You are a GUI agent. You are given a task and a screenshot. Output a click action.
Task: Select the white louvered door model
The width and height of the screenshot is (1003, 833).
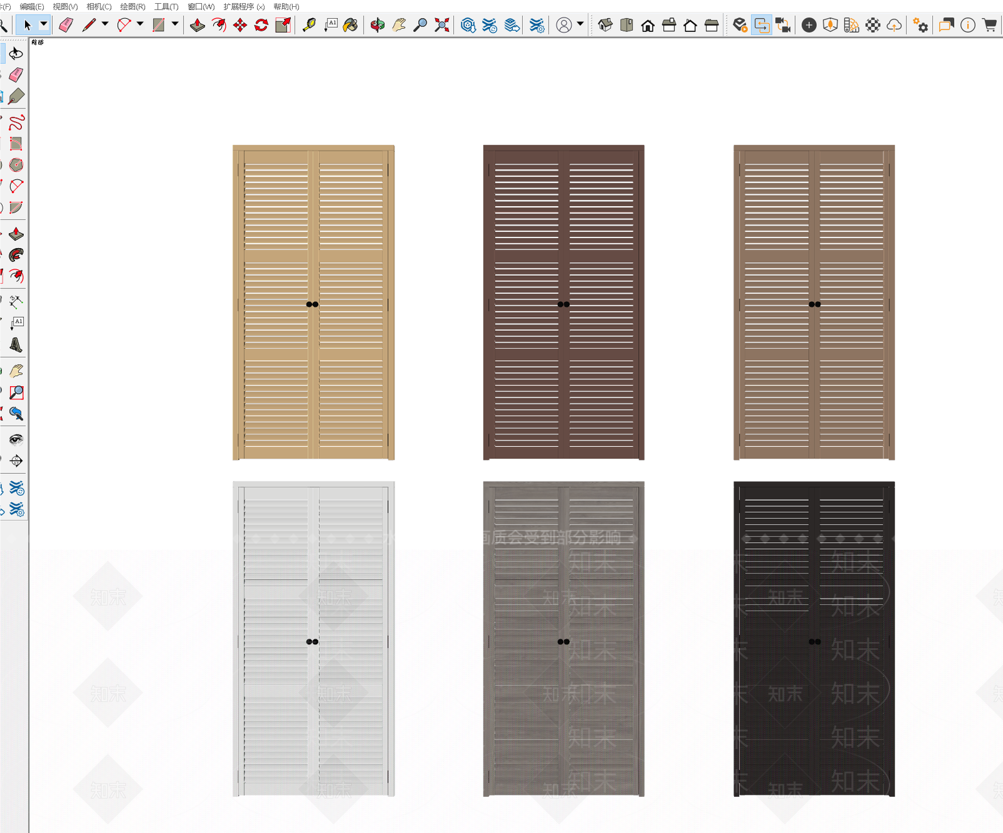click(x=313, y=639)
